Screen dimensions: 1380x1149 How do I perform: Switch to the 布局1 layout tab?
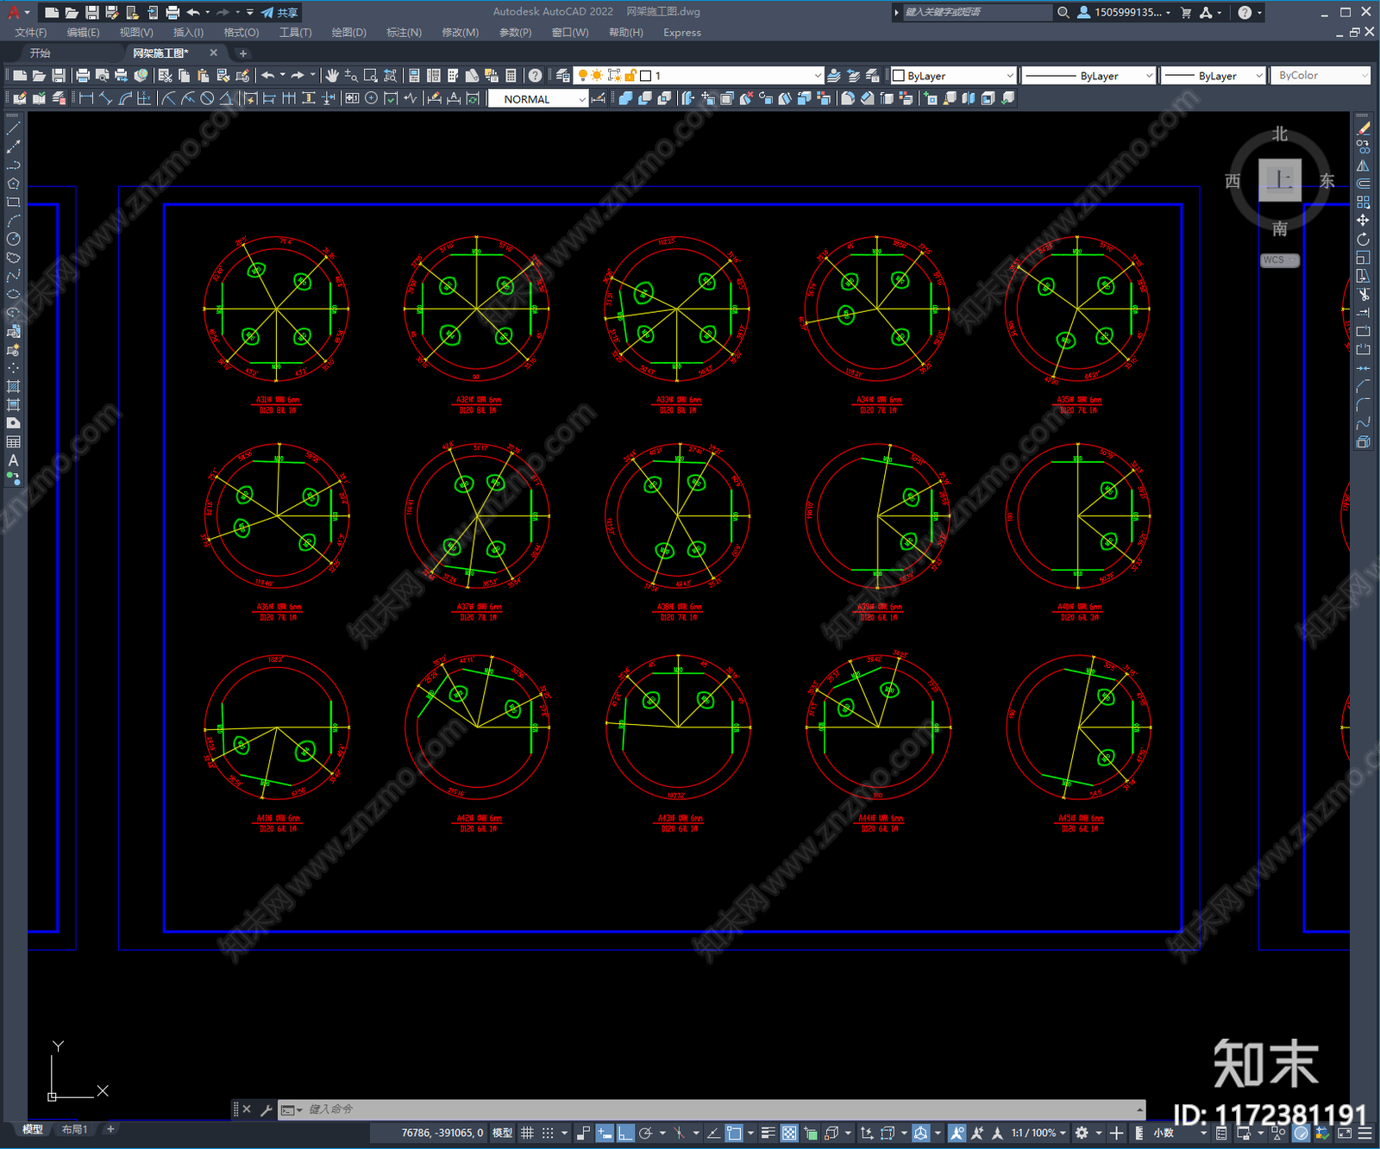click(x=75, y=1129)
